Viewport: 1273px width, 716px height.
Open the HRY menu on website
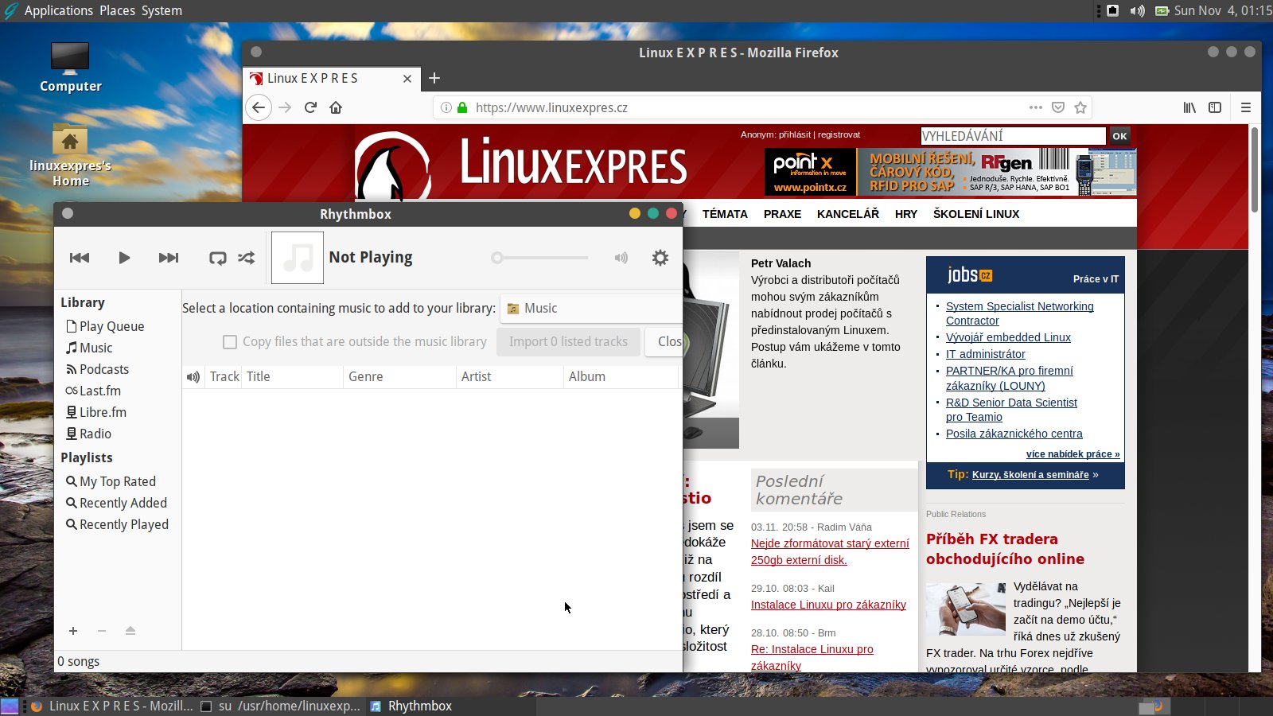tap(906, 214)
